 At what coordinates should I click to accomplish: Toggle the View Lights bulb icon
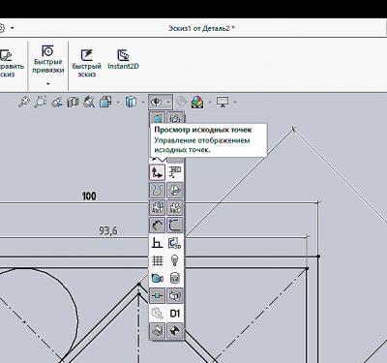175,260
